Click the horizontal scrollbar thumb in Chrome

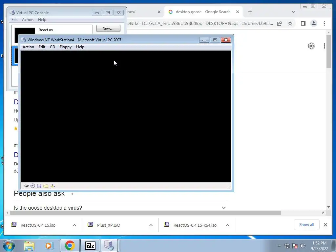[145, 213]
